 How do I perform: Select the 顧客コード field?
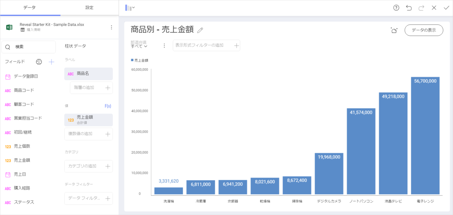pos(20,104)
